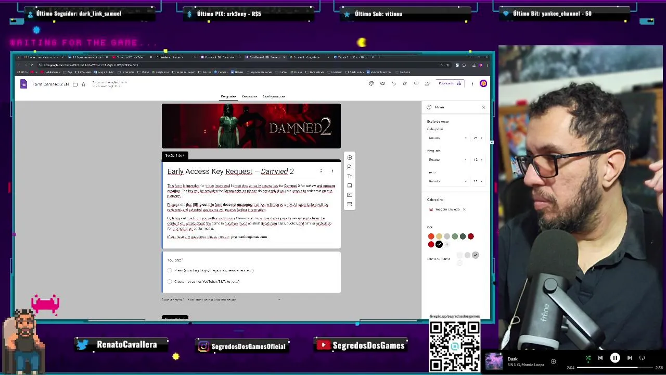Open the text font family dropdown
The height and width of the screenshot is (375, 666).
[x=447, y=181]
